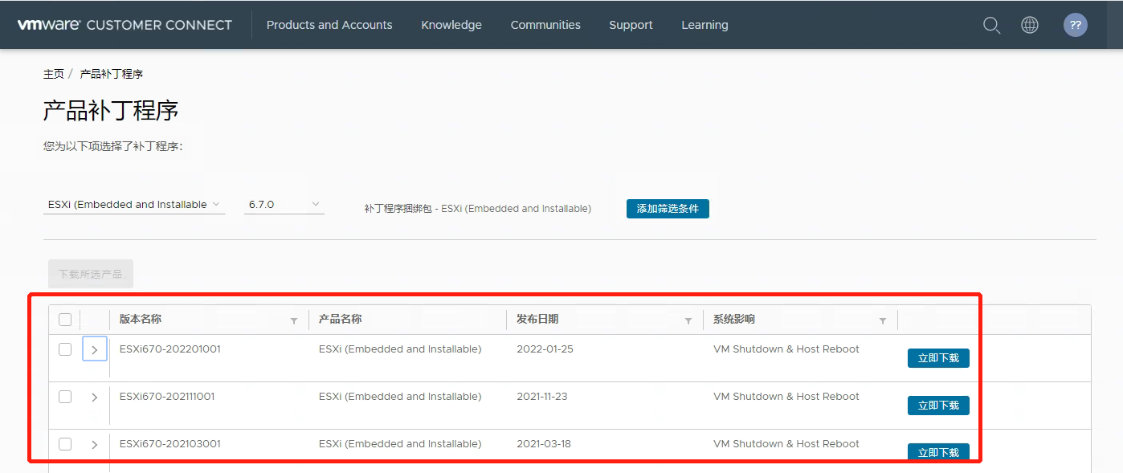1123x473 pixels.
Task: Click the 2021-03-18 release date
Action: click(x=544, y=444)
